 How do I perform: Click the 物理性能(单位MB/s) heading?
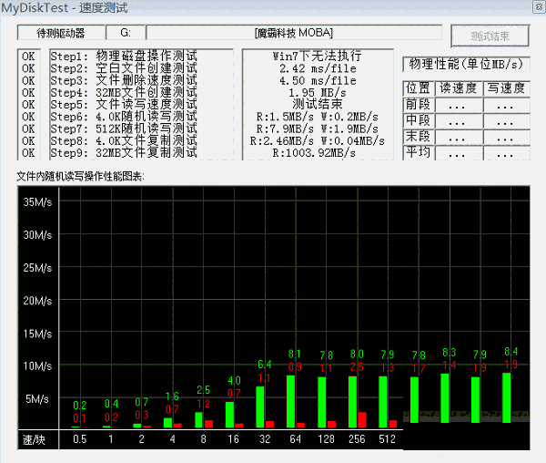click(467, 64)
